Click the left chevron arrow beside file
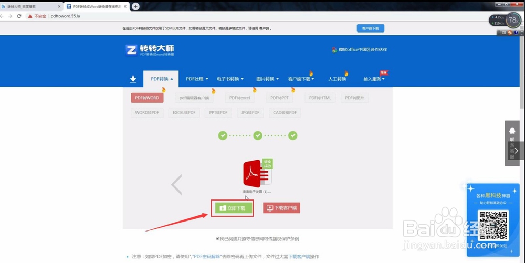 click(176, 184)
